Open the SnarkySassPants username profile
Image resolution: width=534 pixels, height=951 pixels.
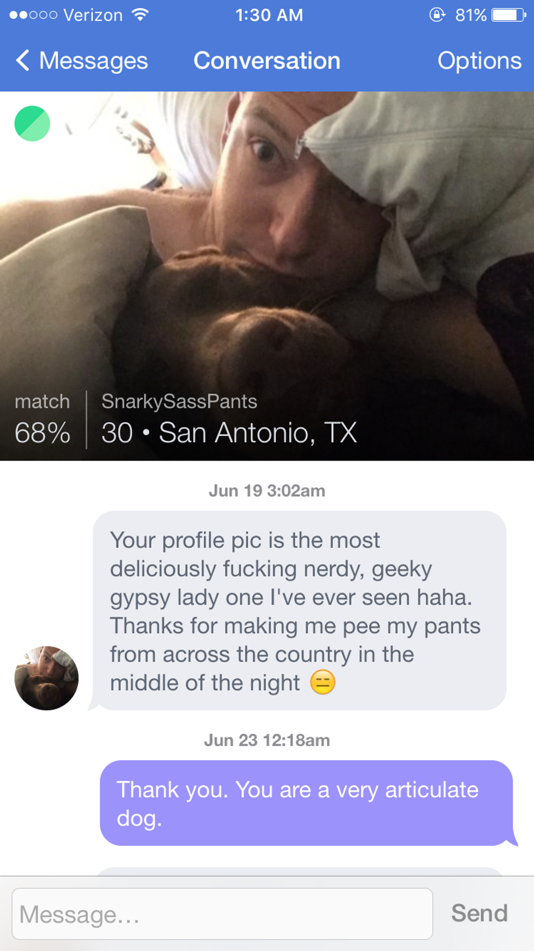tap(179, 402)
